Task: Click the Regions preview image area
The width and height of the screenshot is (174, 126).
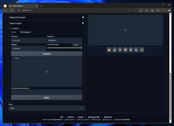Action: [46, 72]
